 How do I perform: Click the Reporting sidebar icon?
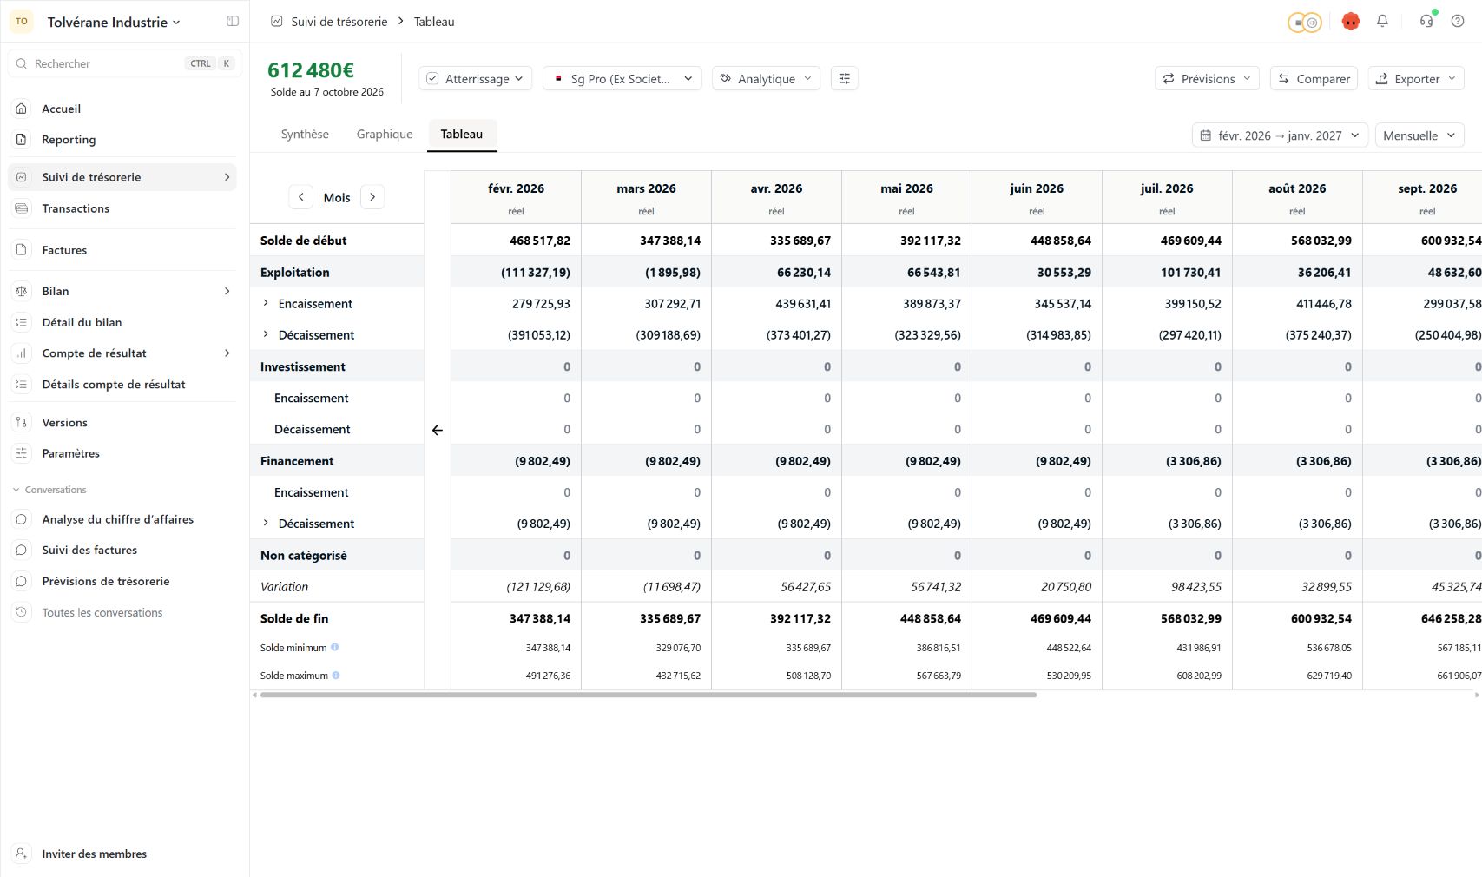22,139
